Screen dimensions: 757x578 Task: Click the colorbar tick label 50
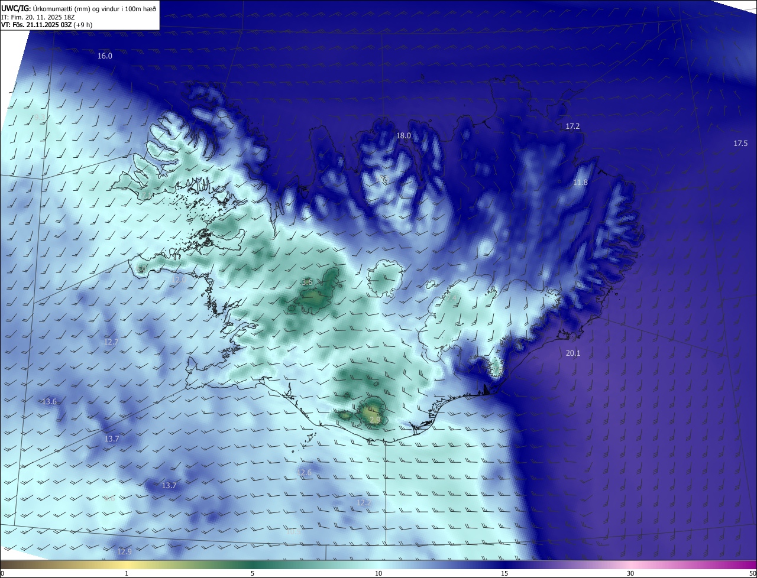[752, 573]
